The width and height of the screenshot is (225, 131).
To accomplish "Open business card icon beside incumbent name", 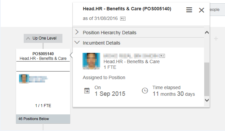I will tap(162, 56).
